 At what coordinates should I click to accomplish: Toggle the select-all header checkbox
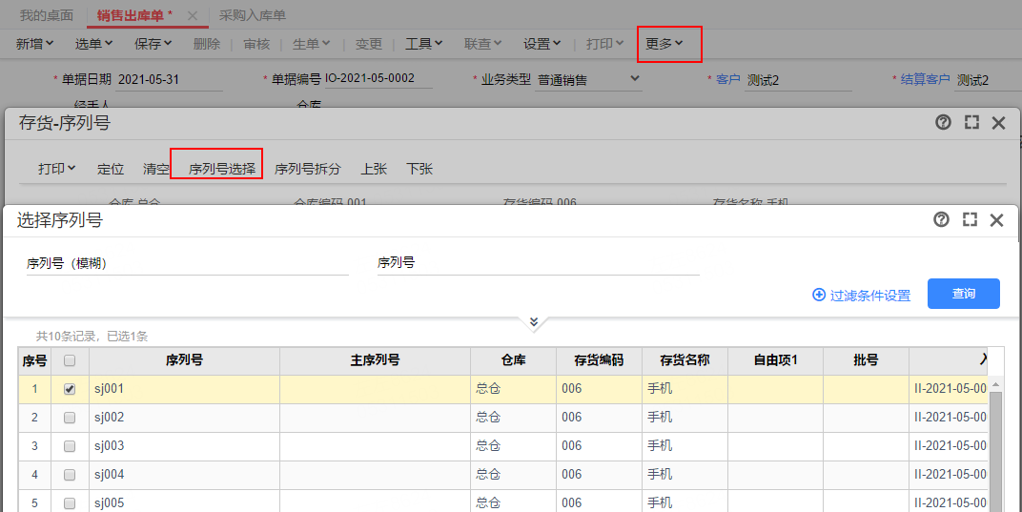pyautogui.click(x=69, y=360)
